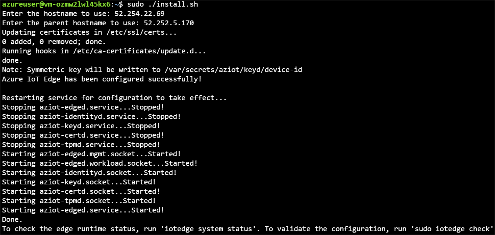Click the 'Stopping aziot-identityd.service' line
This screenshot has height=235, width=495.
(91, 116)
